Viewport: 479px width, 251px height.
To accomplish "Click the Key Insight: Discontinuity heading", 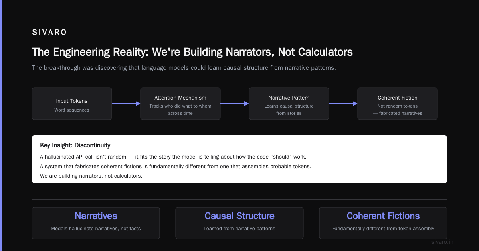I will (x=75, y=145).
